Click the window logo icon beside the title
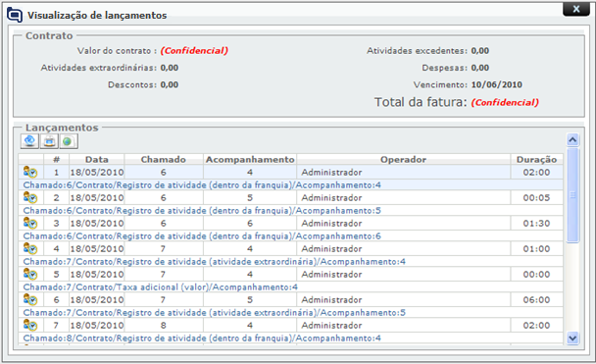 pos(15,15)
